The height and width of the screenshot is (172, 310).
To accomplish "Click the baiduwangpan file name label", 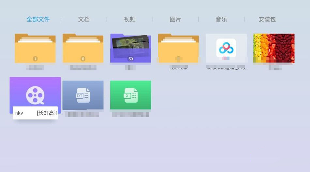I will pos(226,68).
